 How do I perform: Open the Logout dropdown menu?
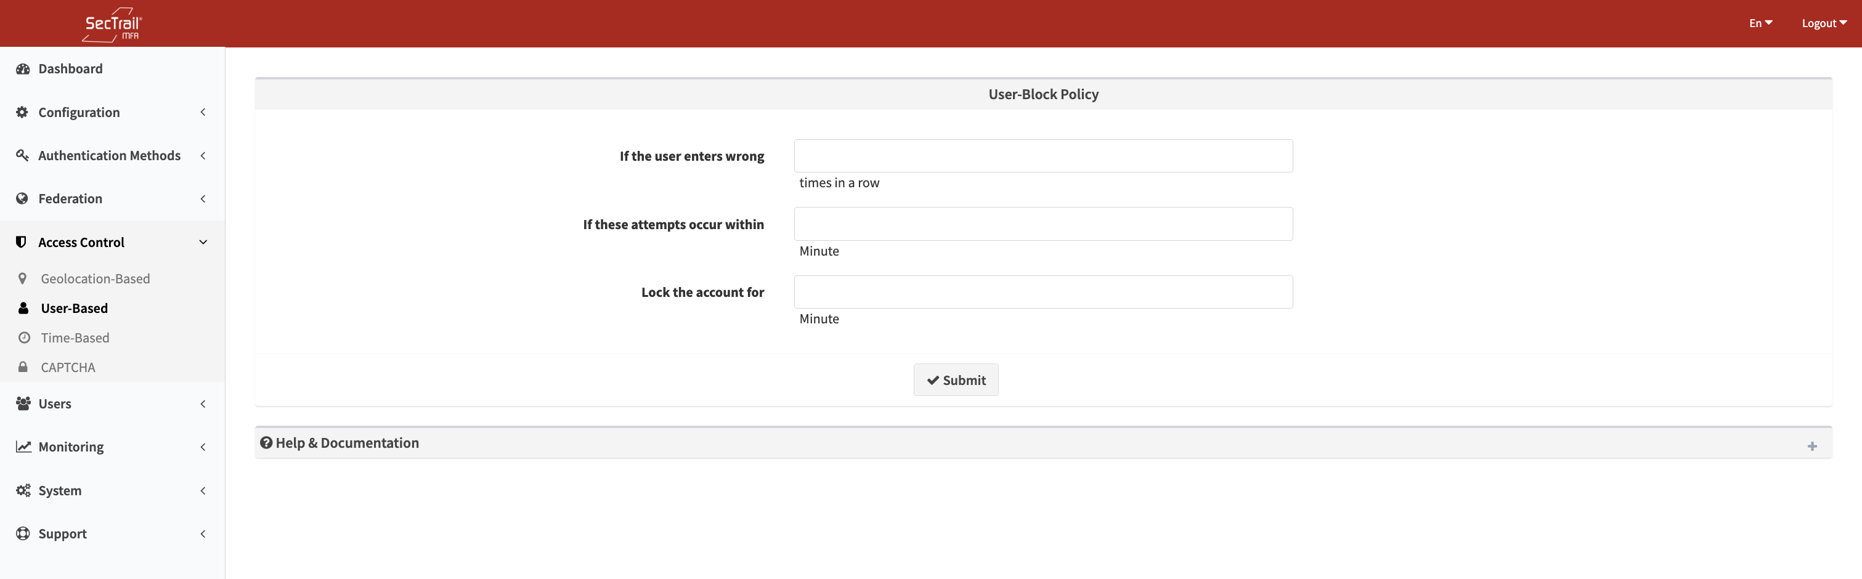[x=1823, y=23]
